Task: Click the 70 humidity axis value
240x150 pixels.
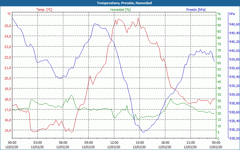Action: pos(219,50)
